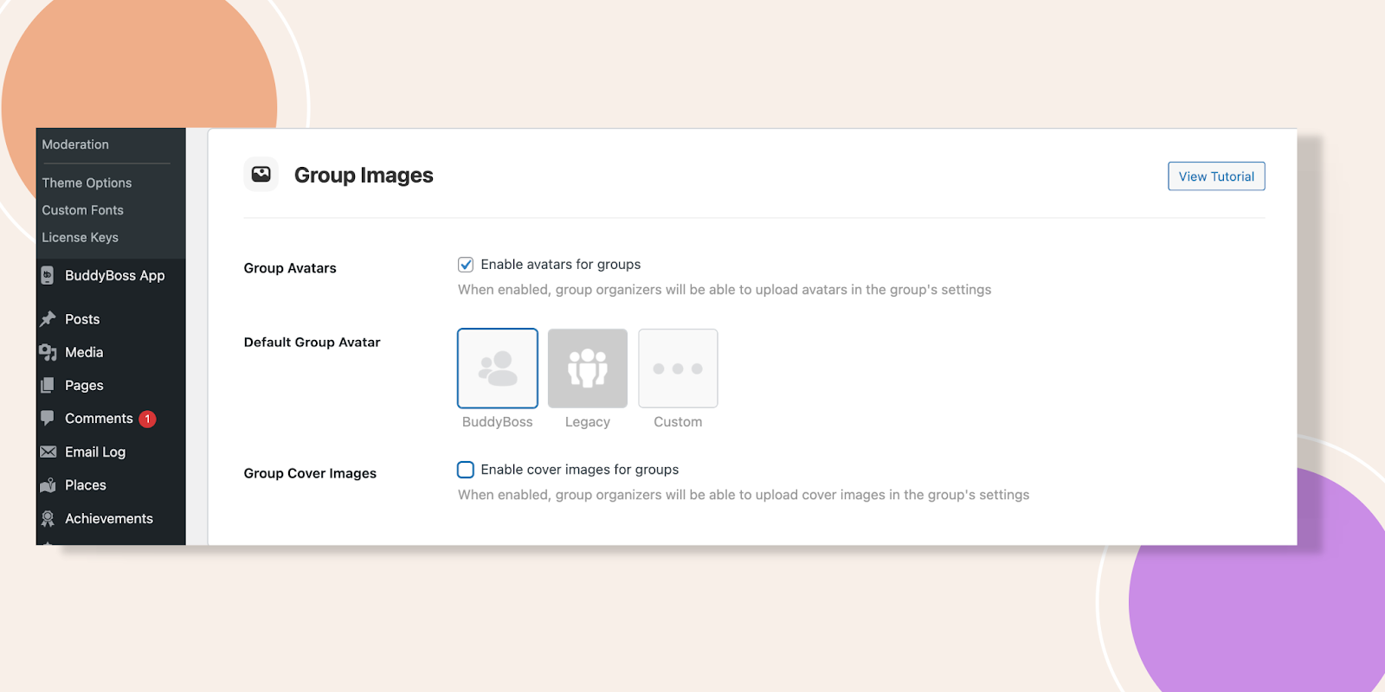Screen dimensions: 1385x692
Task: Disable avatars for groups checkbox
Action: pos(466,265)
